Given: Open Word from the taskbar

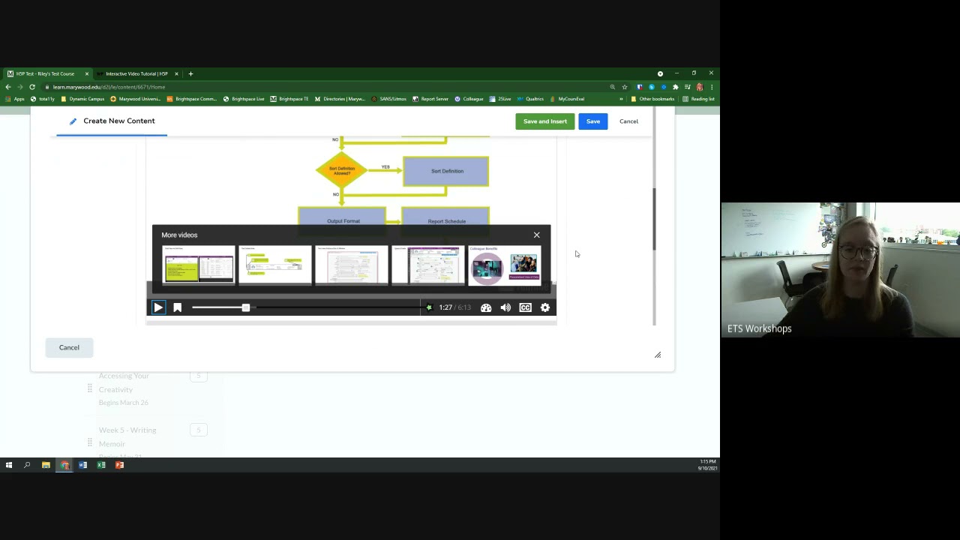Looking at the screenshot, I should [x=82, y=465].
